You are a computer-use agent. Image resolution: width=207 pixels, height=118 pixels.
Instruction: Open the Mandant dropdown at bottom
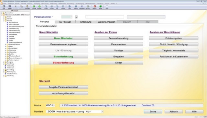[102, 112]
